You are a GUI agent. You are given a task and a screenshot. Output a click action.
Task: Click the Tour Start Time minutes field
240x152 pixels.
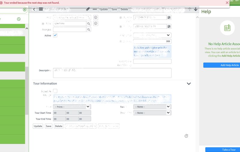[x=72, y=113]
